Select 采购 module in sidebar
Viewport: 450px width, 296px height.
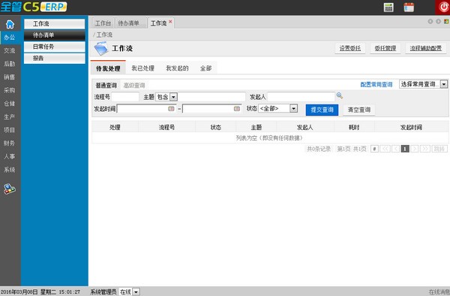click(x=10, y=90)
